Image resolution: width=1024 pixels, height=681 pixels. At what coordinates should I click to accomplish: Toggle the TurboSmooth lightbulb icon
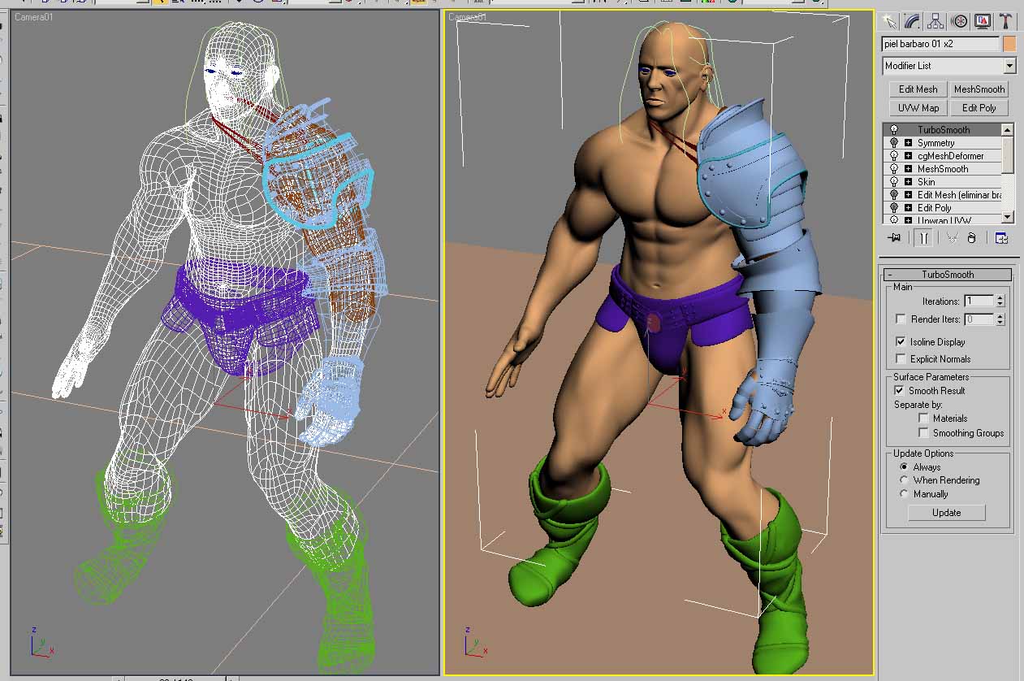coord(894,130)
